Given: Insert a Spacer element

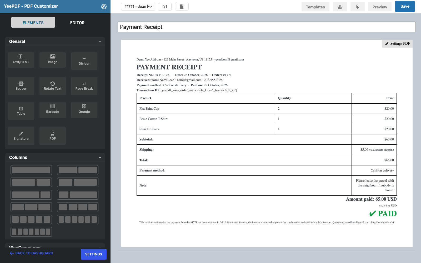Looking at the screenshot, I should pos(21,86).
